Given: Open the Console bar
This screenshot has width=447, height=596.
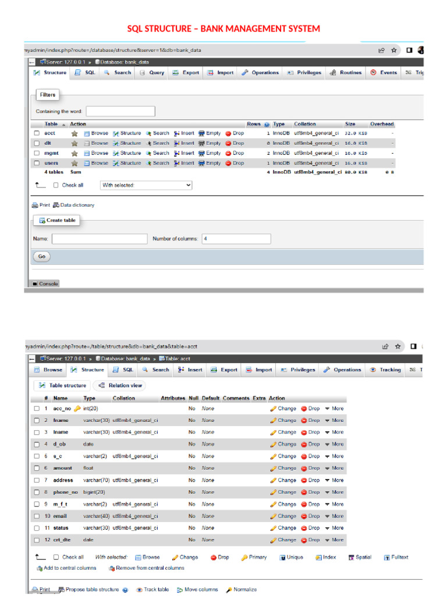Looking at the screenshot, I should pyautogui.click(x=45, y=284).
